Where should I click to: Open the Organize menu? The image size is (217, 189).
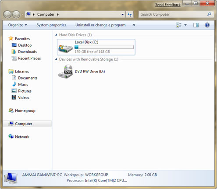18,25
